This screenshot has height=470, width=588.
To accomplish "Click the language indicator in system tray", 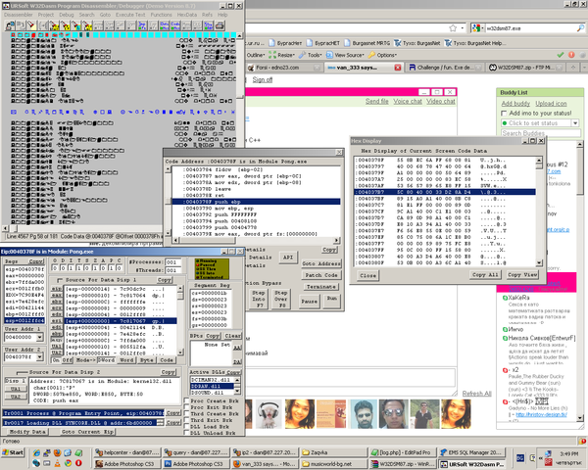I will tap(520, 457).
